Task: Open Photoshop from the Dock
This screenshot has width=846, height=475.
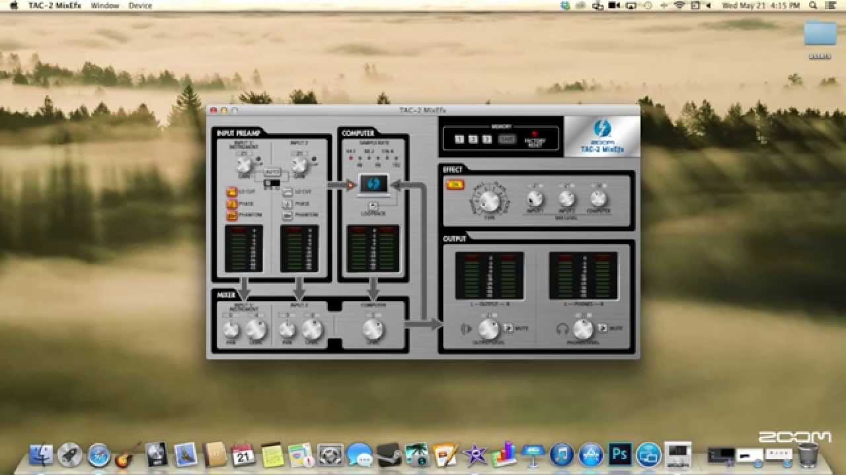Action: [620, 455]
